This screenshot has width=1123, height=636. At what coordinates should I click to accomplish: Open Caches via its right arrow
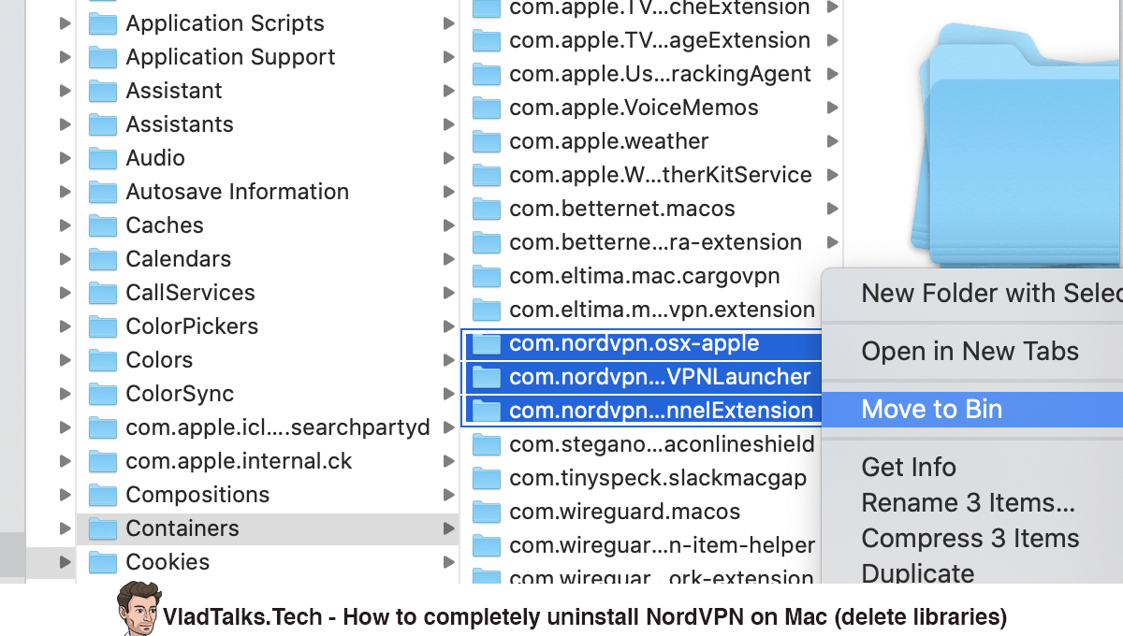(449, 225)
